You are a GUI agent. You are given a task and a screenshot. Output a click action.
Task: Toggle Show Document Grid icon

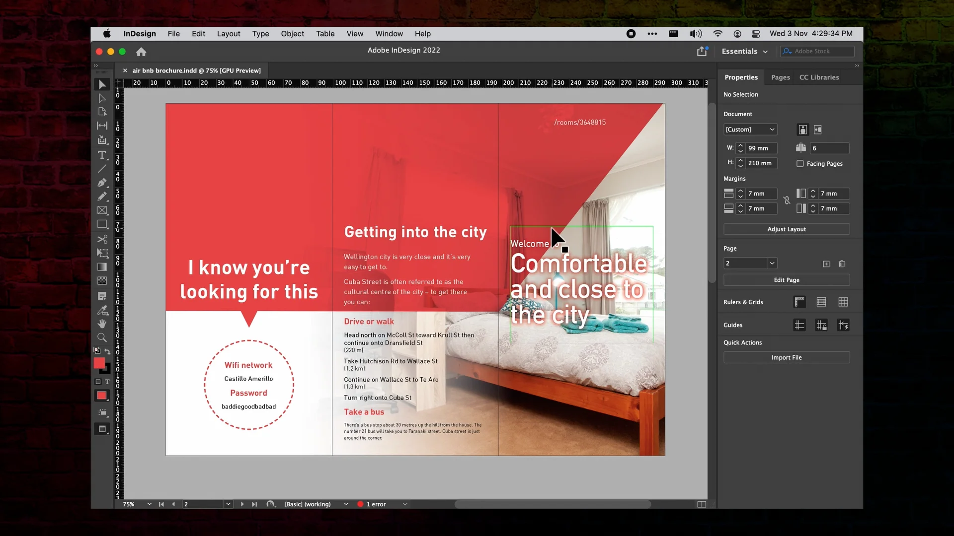pyautogui.click(x=843, y=302)
